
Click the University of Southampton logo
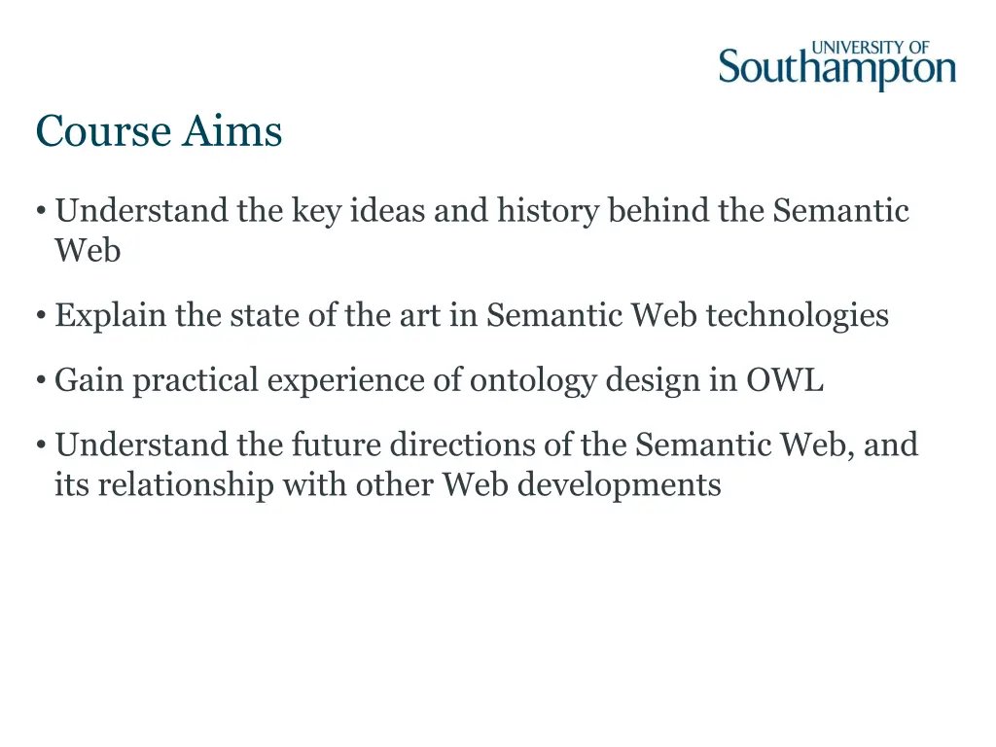[x=836, y=65]
